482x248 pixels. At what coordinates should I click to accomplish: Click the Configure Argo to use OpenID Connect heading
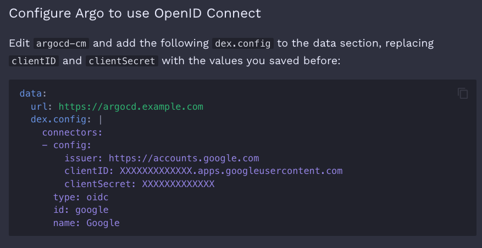tap(135, 14)
